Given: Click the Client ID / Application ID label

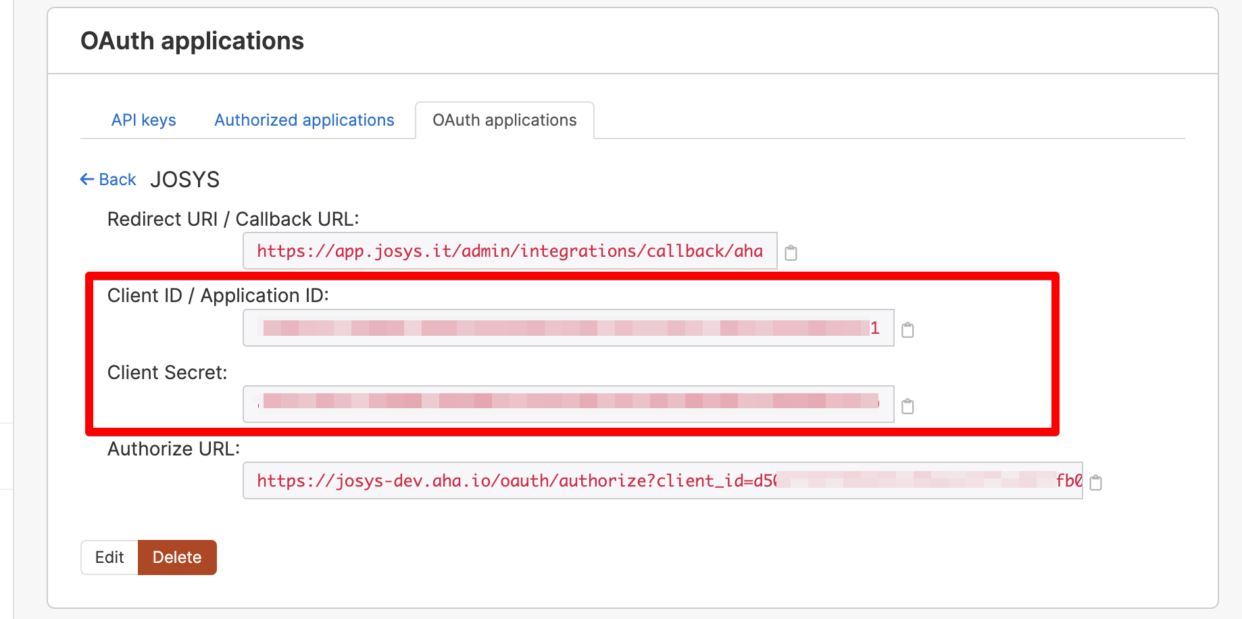Looking at the screenshot, I should click(x=218, y=296).
